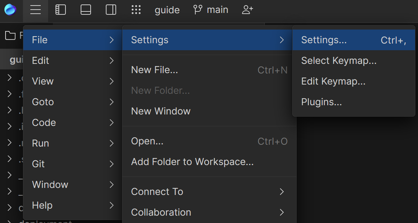Image resolution: width=418 pixels, height=223 pixels.
Task: Click the guide workspace name
Action: [167, 10]
